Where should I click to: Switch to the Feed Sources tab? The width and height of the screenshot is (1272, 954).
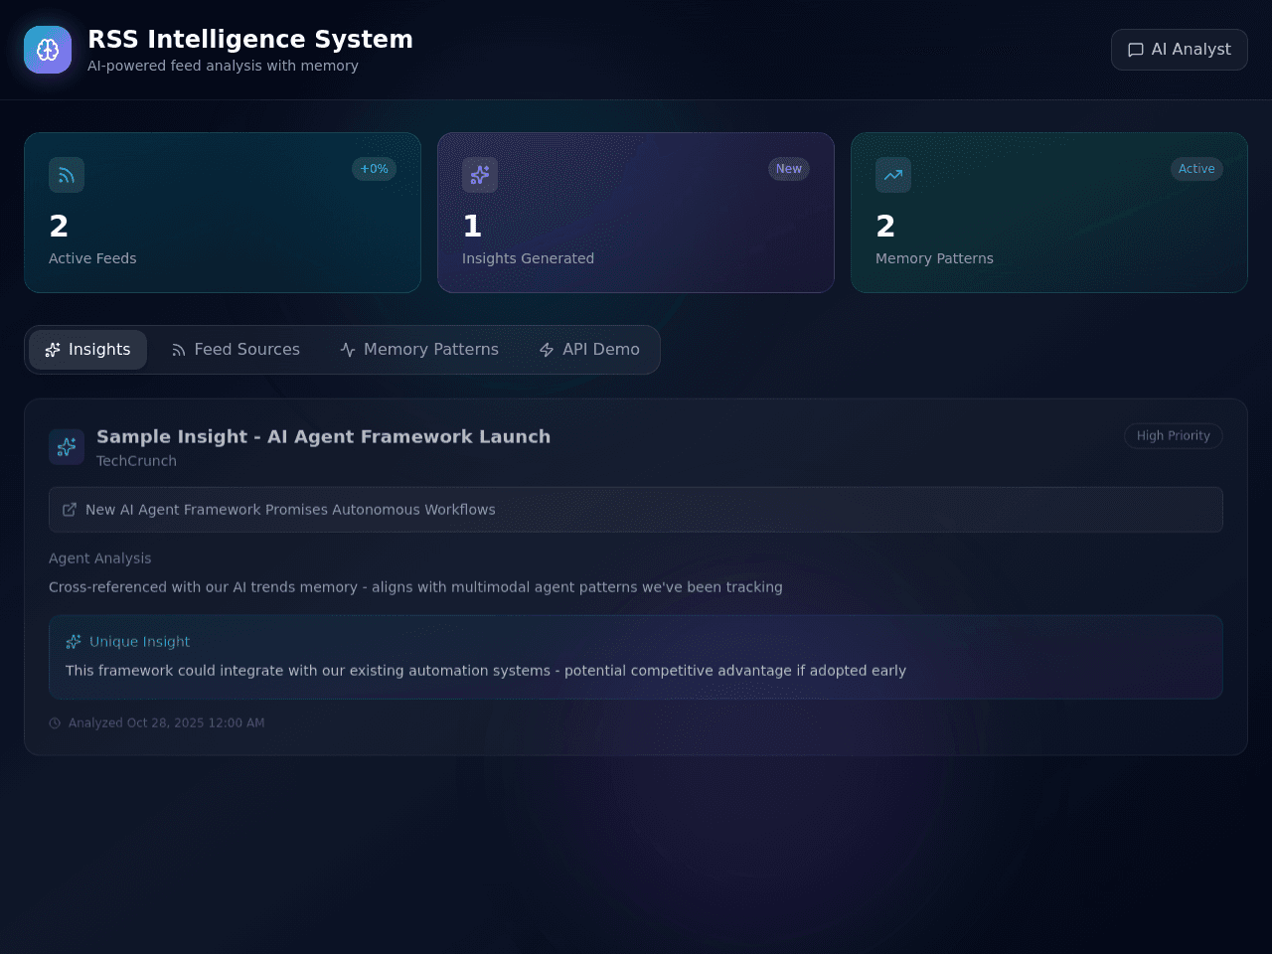[236, 350]
